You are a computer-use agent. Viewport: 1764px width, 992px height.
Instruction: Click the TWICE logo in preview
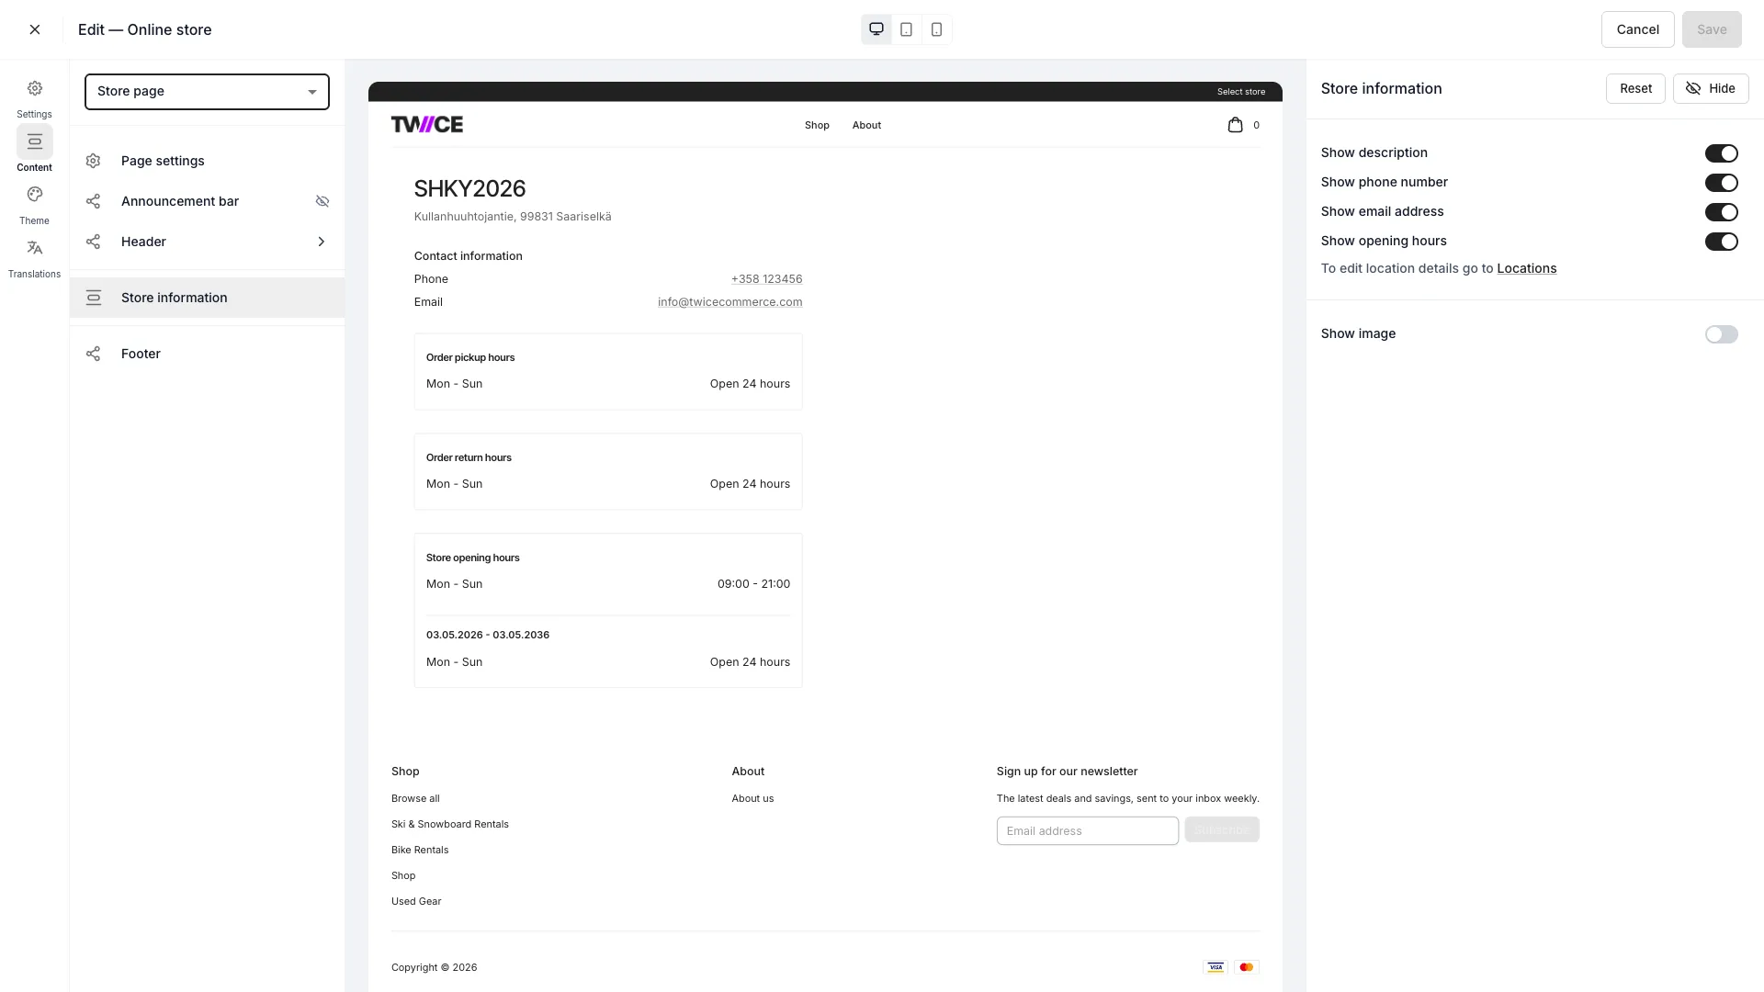427,125
